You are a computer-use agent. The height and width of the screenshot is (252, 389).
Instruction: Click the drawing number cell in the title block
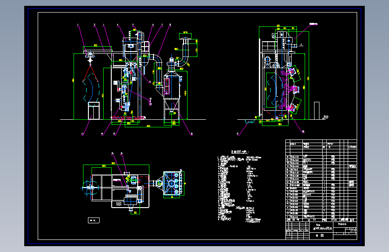344,224
